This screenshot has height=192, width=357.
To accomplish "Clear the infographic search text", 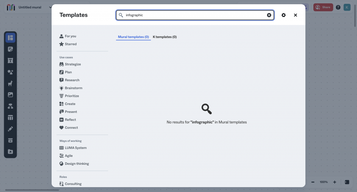I will point(269,15).
